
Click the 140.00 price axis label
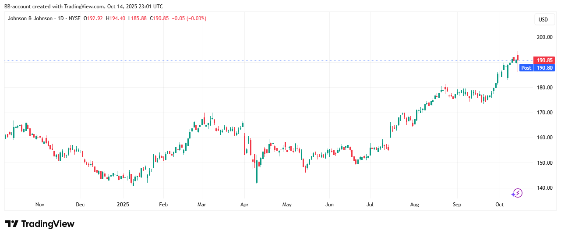[544, 188]
